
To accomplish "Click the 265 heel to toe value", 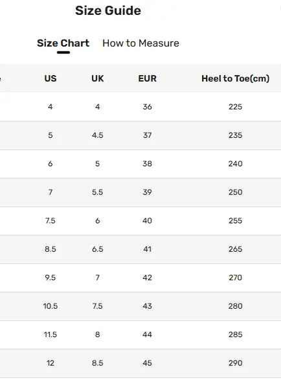I will 235,249.
